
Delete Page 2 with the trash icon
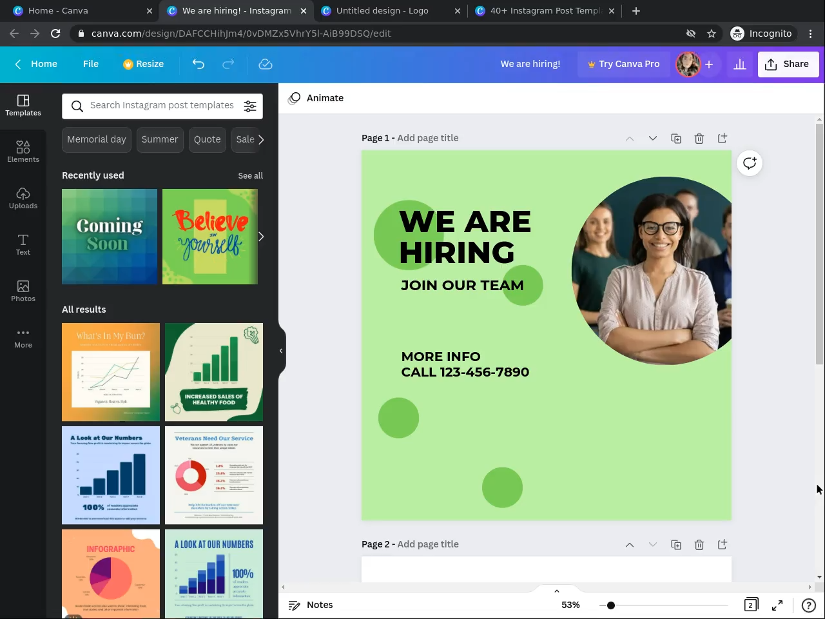tap(699, 545)
